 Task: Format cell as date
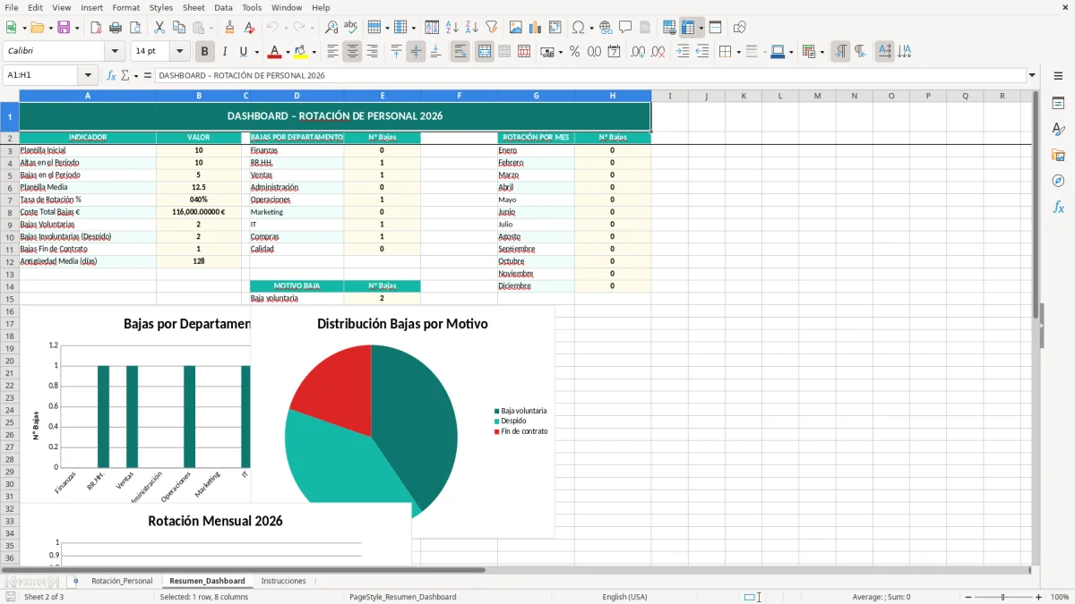614,52
